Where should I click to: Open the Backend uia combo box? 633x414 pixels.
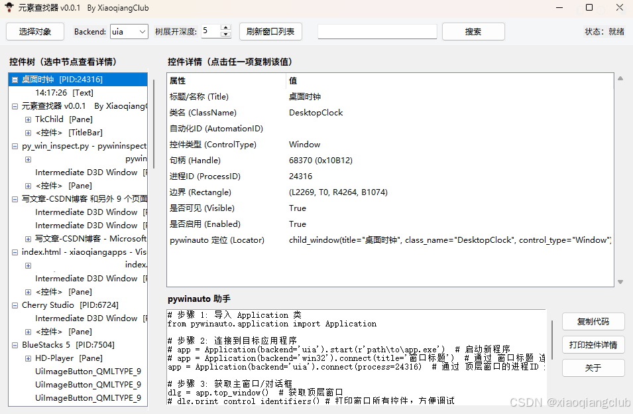(x=129, y=31)
